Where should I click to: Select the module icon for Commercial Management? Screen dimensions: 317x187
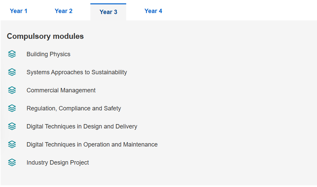(12, 90)
